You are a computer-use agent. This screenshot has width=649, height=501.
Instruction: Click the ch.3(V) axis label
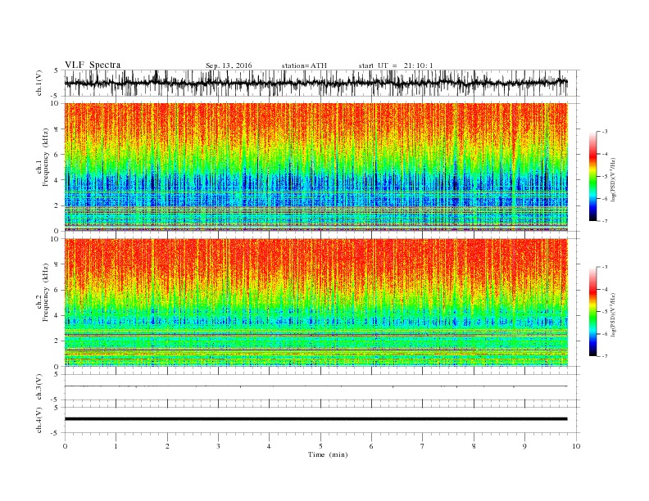pos(39,387)
